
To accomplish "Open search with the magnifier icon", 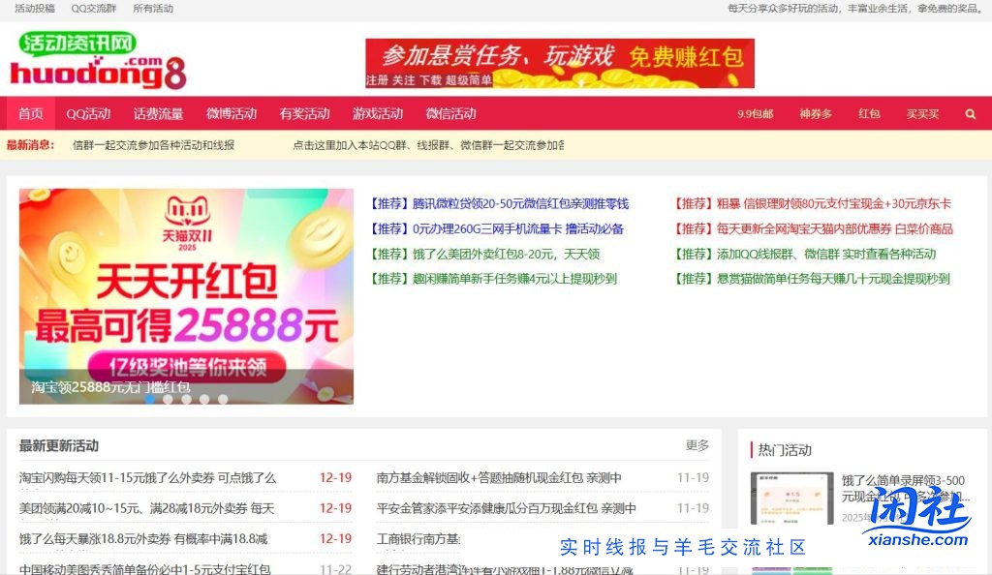I will (x=971, y=113).
